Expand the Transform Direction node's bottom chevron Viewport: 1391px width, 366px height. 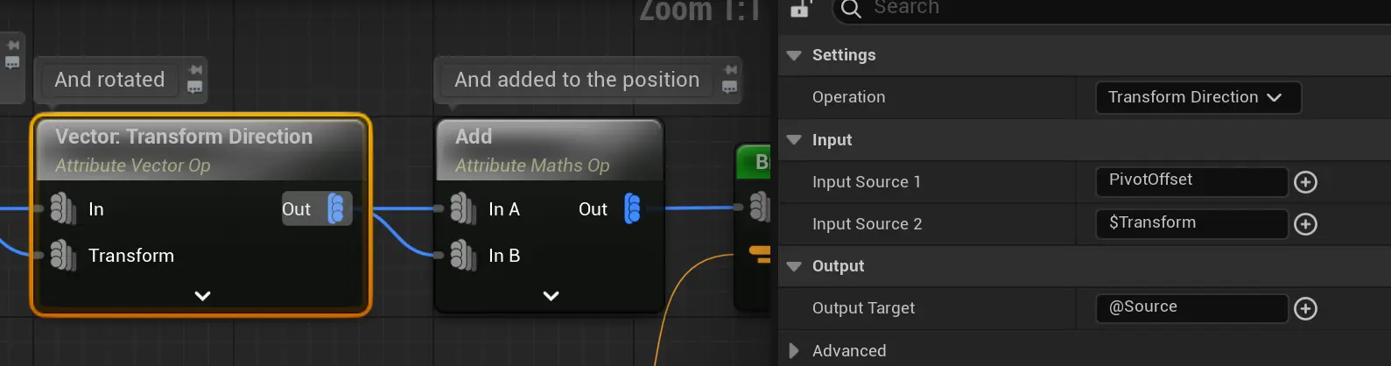coord(202,296)
